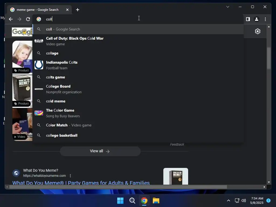Click the search icon beside 'cold meme'

point(39,101)
